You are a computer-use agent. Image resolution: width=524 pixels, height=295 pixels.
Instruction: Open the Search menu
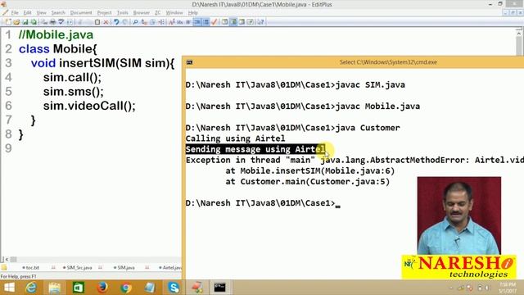pos(58,13)
